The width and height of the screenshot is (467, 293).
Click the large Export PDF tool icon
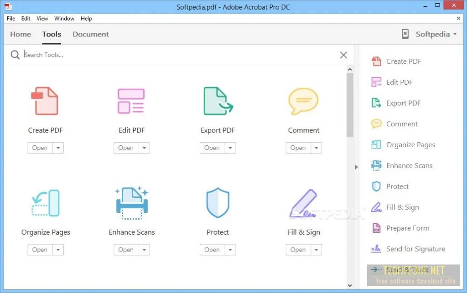pos(218,101)
